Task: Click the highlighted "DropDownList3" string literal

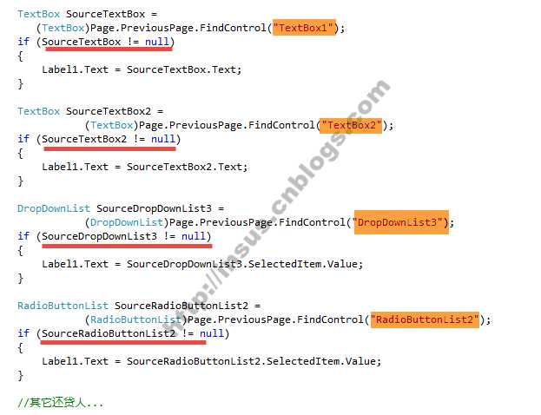Action: pyautogui.click(x=401, y=222)
